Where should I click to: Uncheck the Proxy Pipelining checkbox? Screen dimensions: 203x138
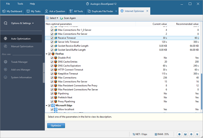[x=52, y=101]
